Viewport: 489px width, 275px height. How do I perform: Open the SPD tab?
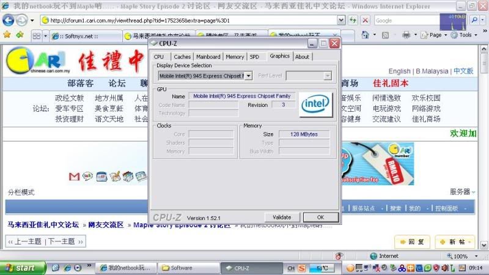pos(254,57)
